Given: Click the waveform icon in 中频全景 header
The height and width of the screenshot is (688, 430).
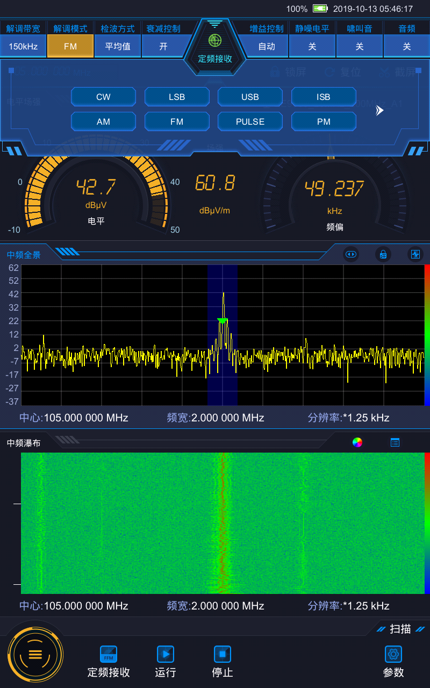Looking at the screenshot, I should [x=415, y=254].
